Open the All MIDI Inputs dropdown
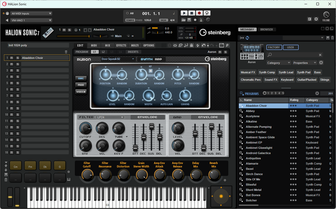336x209 pixels. coord(31,13)
